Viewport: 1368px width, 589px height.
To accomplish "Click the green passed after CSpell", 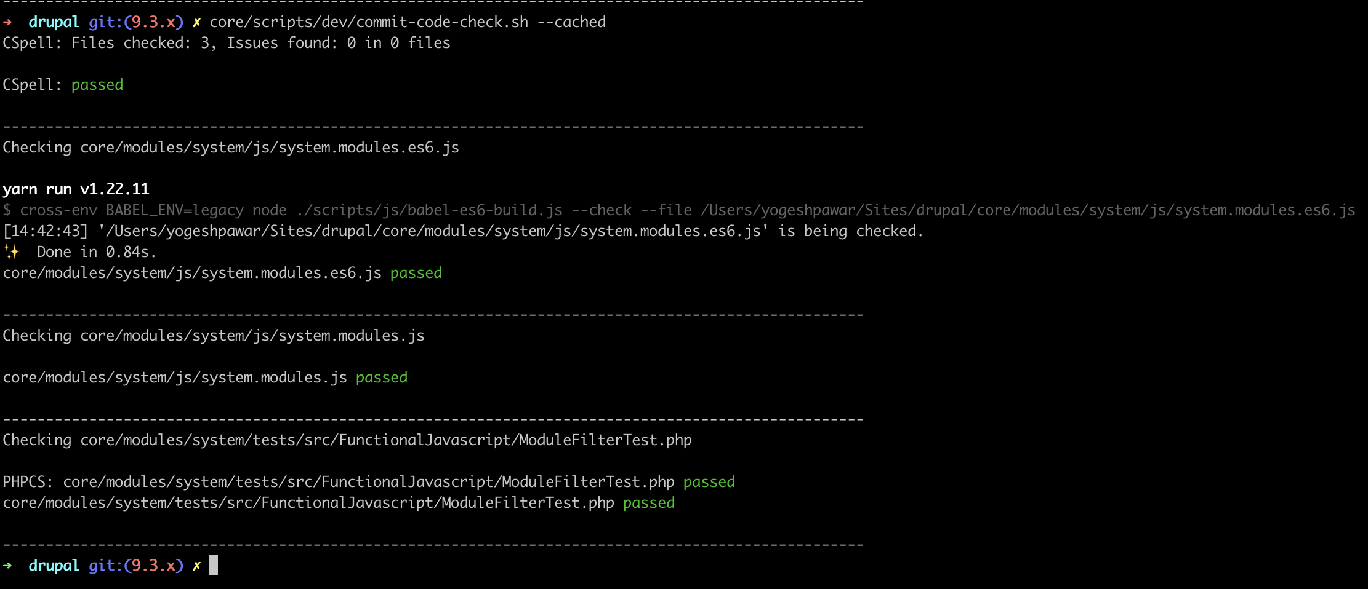I will [x=97, y=85].
